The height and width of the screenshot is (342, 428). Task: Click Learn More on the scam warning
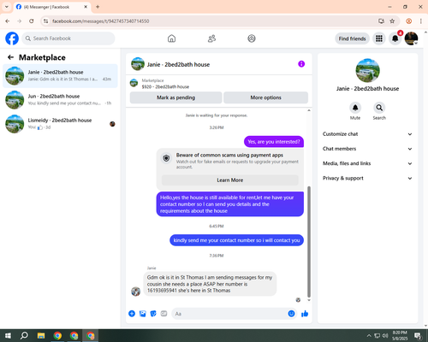230,180
